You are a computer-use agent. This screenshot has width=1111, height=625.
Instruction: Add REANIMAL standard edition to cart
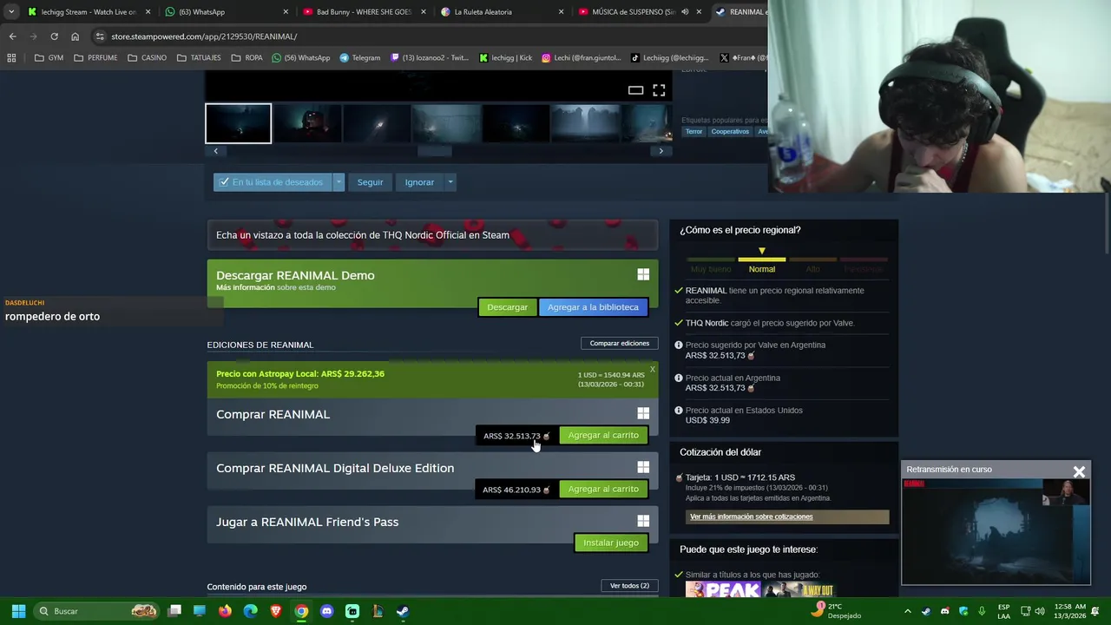[603, 436]
